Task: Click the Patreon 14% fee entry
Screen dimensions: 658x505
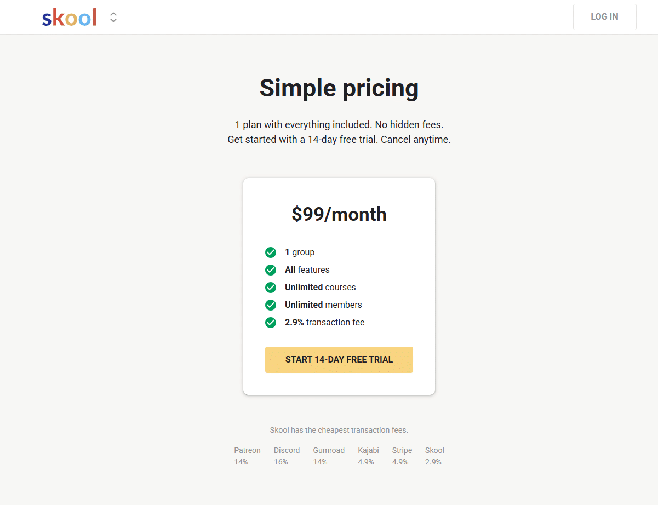Action: (x=247, y=456)
